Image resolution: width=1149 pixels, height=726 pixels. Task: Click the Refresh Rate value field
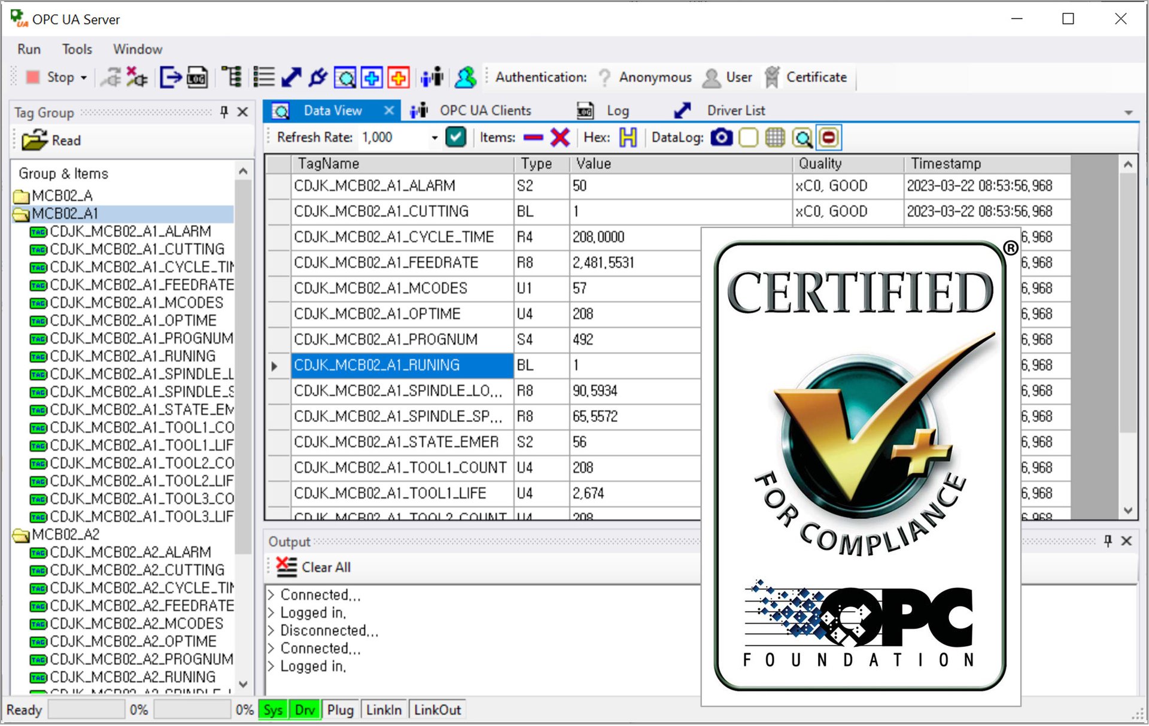394,138
